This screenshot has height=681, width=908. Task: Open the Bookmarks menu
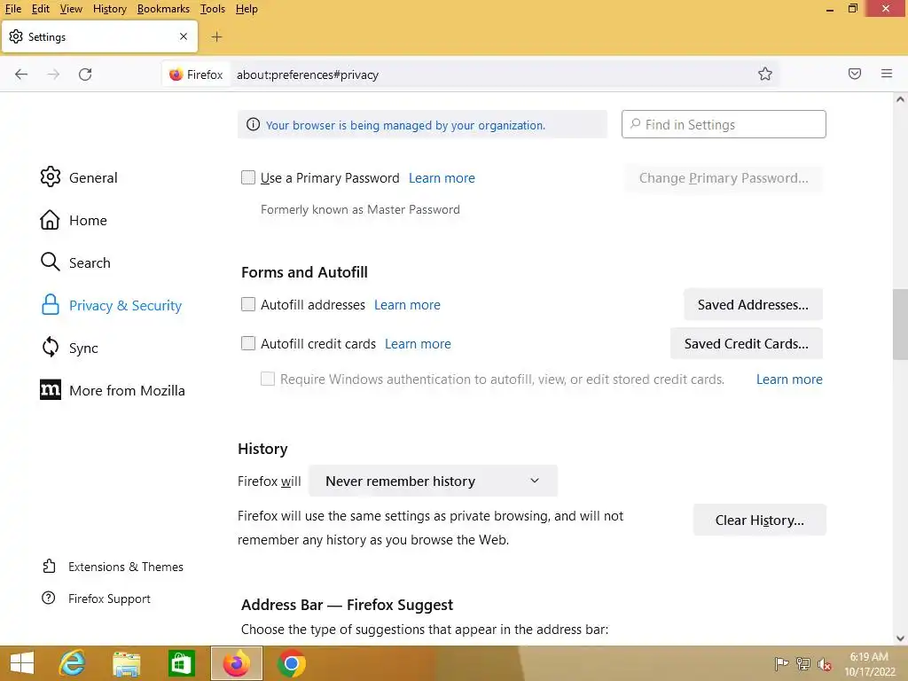click(x=163, y=9)
